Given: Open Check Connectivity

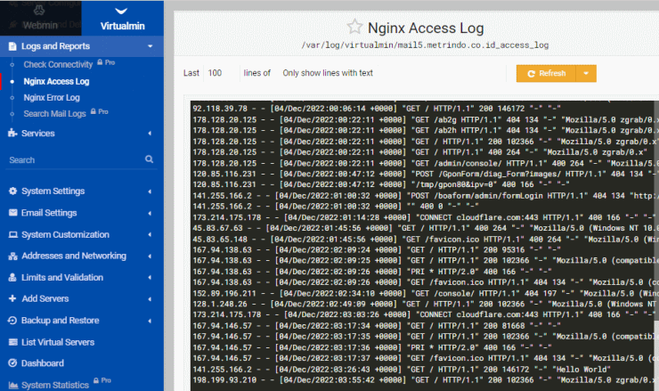Looking at the screenshot, I should [x=58, y=64].
